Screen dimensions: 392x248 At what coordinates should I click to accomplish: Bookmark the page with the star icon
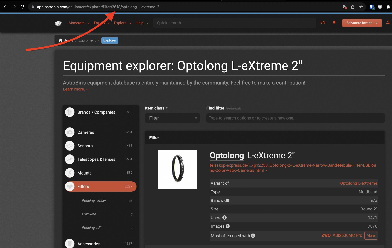(361, 7)
